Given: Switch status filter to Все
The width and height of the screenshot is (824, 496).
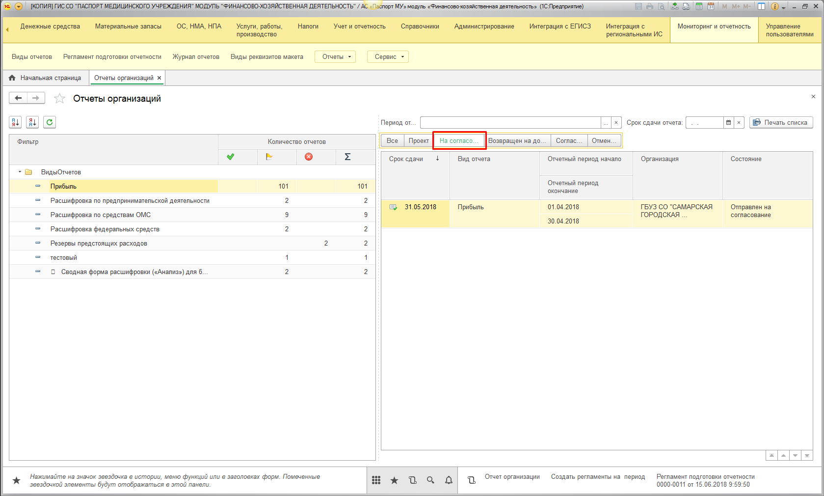Looking at the screenshot, I should (x=392, y=141).
